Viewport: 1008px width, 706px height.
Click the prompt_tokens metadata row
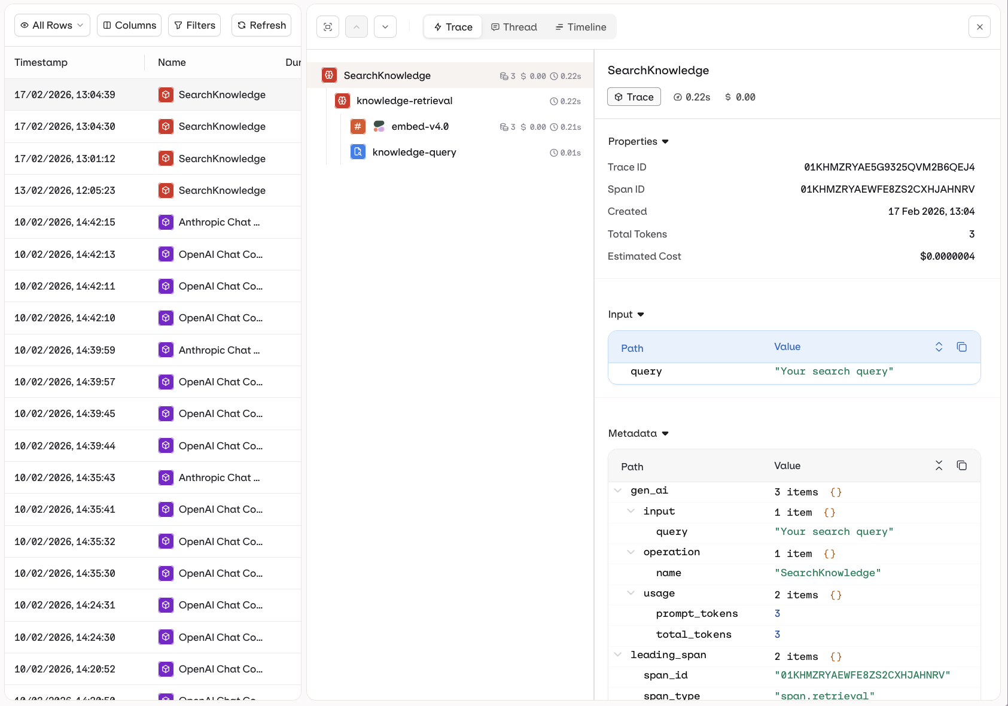tap(794, 614)
